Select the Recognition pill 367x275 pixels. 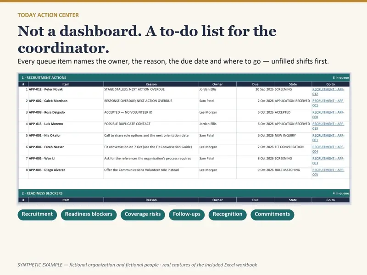(228, 214)
